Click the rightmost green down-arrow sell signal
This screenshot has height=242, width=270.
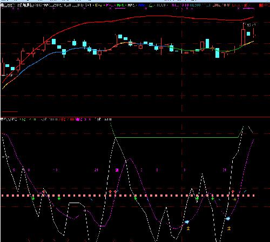tap(213, 198)
